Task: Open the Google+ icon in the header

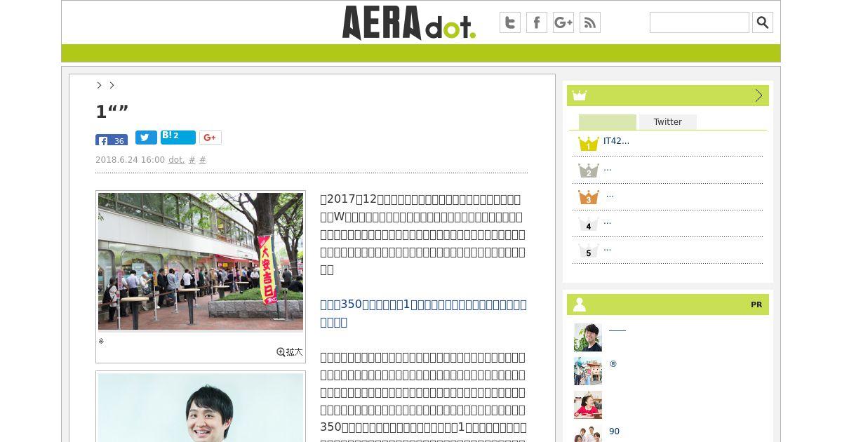Action: click(563, 22)
